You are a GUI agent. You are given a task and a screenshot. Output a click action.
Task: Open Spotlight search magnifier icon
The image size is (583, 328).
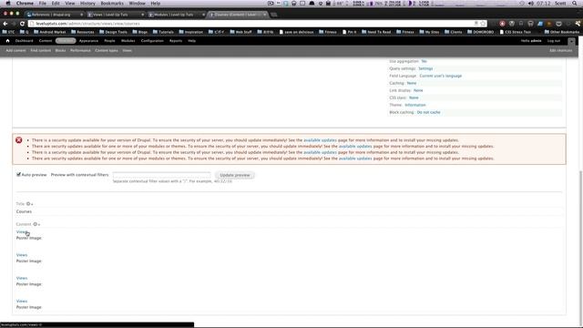pyautogui.click(x=575, y=4)
